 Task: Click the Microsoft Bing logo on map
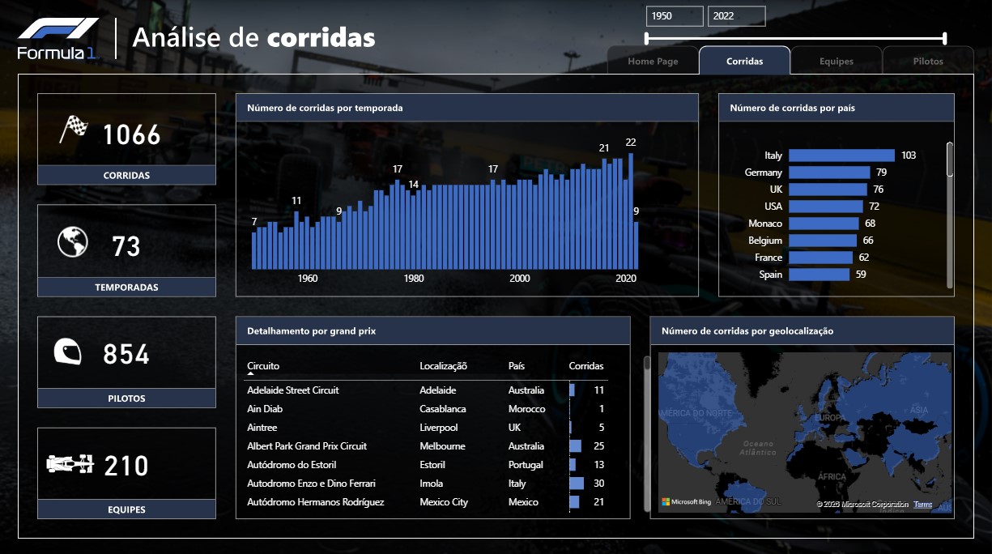tap(686, 503)
